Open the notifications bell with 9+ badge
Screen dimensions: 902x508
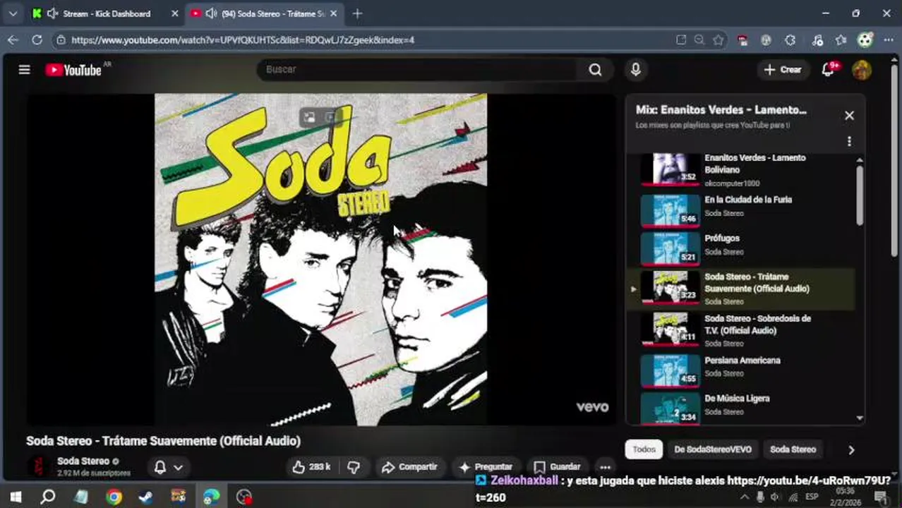coord(829,69)
